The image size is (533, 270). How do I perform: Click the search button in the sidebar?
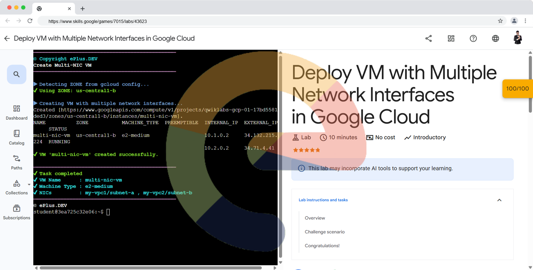17,74
